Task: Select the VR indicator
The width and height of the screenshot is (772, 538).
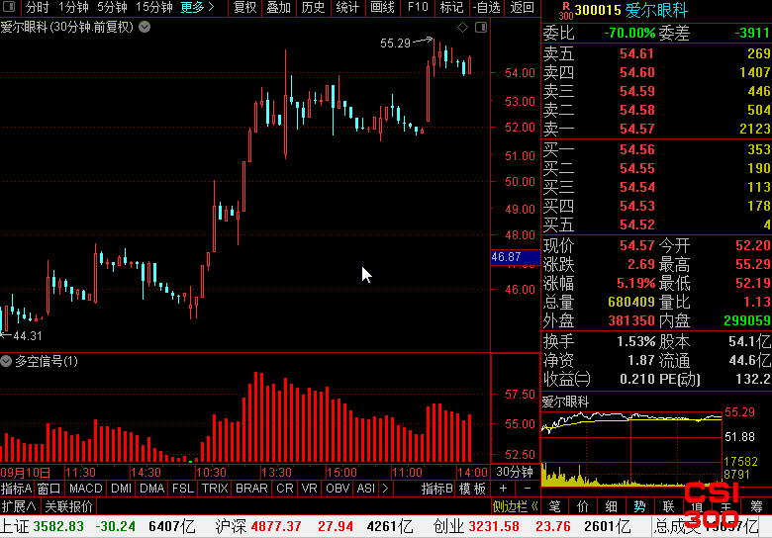Action: click(309, 489)
